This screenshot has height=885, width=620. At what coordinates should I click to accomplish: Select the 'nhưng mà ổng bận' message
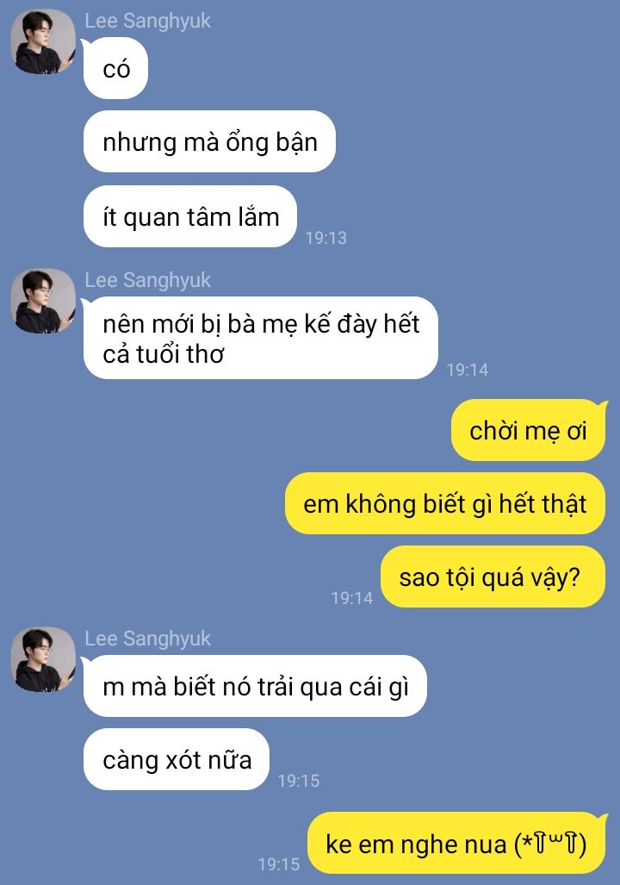209,141
